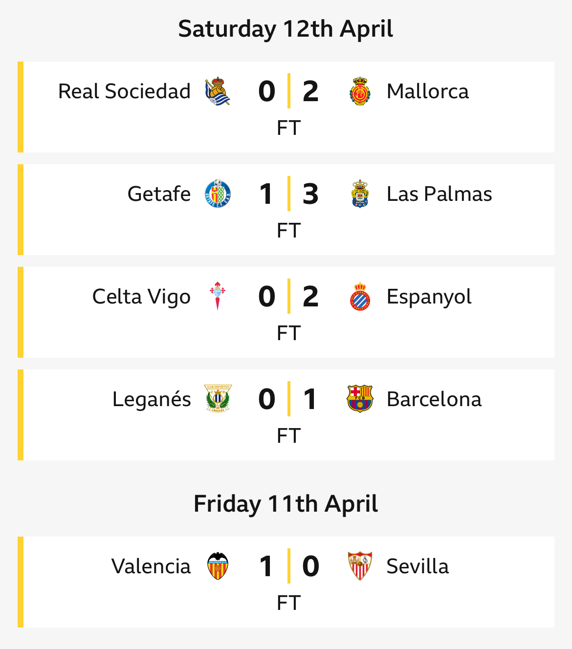Open the Las Palmas team name link
Image resolution: width=572 pixels, height=649 pixels.
(439, 194)
